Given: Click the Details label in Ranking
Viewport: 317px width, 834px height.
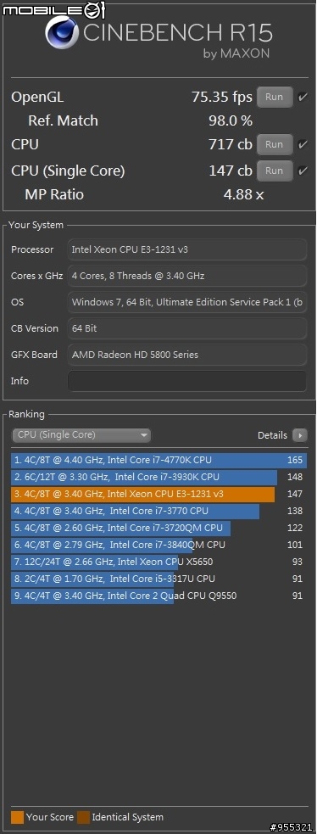Looking at the screenshot, I should (272, 435).
